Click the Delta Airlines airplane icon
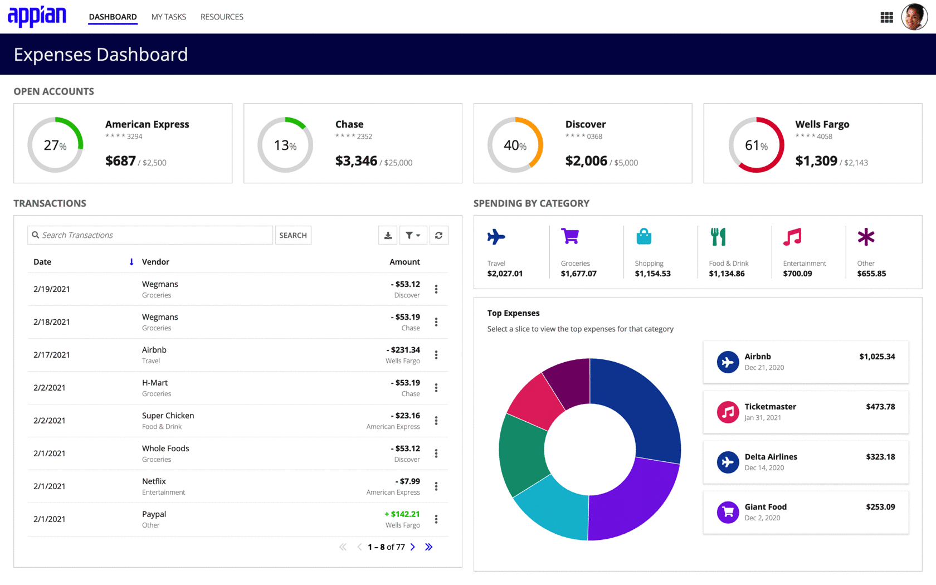 pos(728,462)
